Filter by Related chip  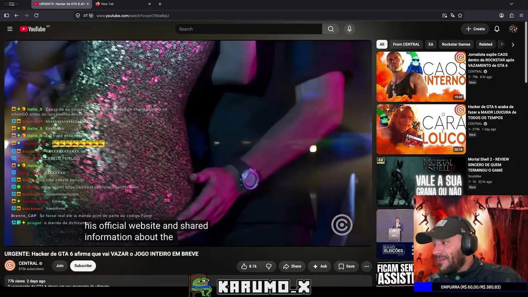point(486,45)
